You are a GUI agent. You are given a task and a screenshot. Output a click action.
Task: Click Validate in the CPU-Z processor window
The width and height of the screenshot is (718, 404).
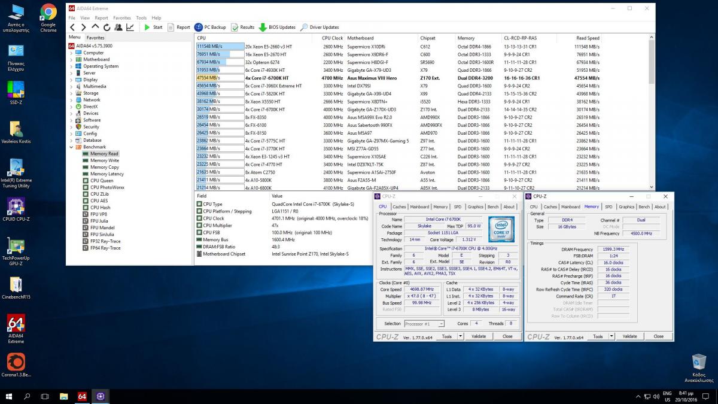(479, 336)
